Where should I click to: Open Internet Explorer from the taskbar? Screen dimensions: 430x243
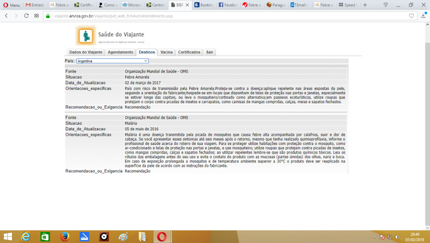point(26,237)
